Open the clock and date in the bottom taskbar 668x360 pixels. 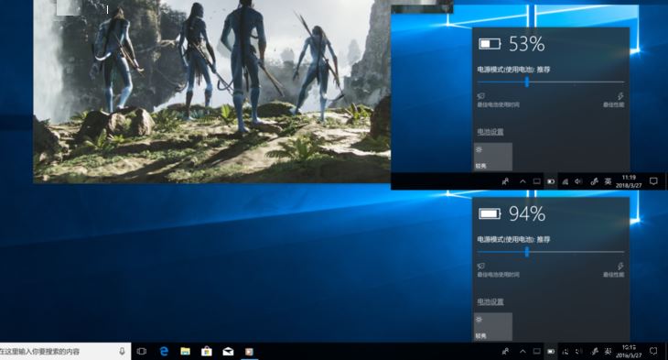coord(630,352)
